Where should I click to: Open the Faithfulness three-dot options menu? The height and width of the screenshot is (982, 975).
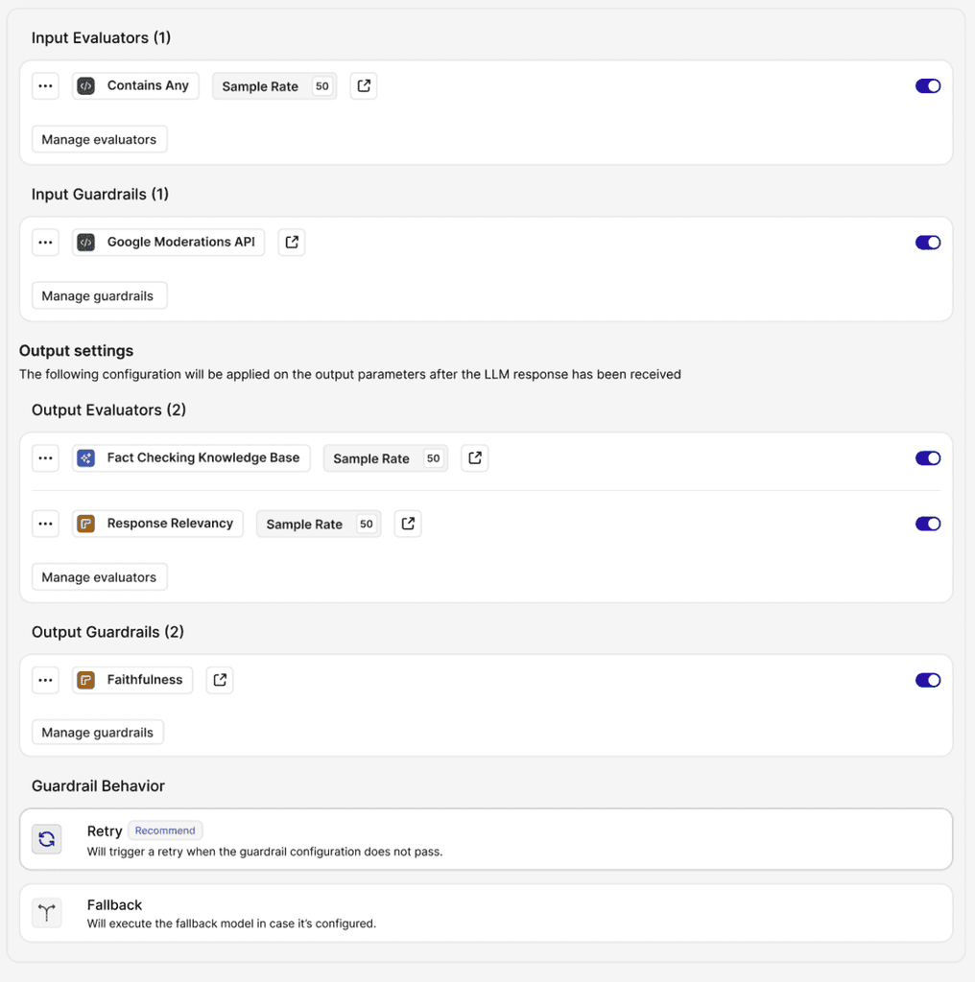pos(46,680)
